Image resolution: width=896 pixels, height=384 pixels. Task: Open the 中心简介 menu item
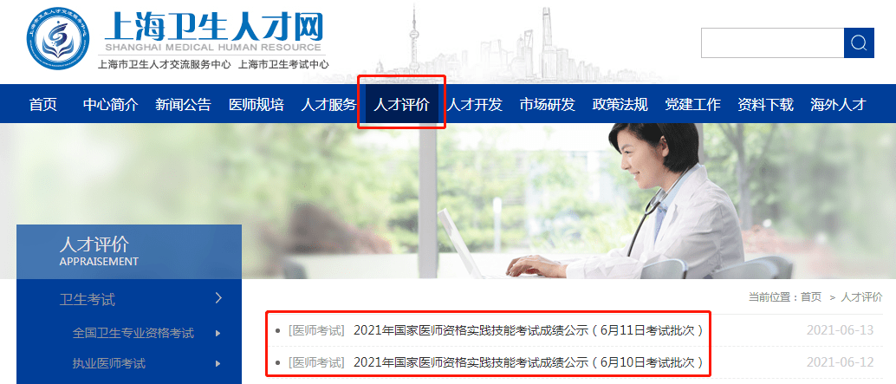point(111,105)
